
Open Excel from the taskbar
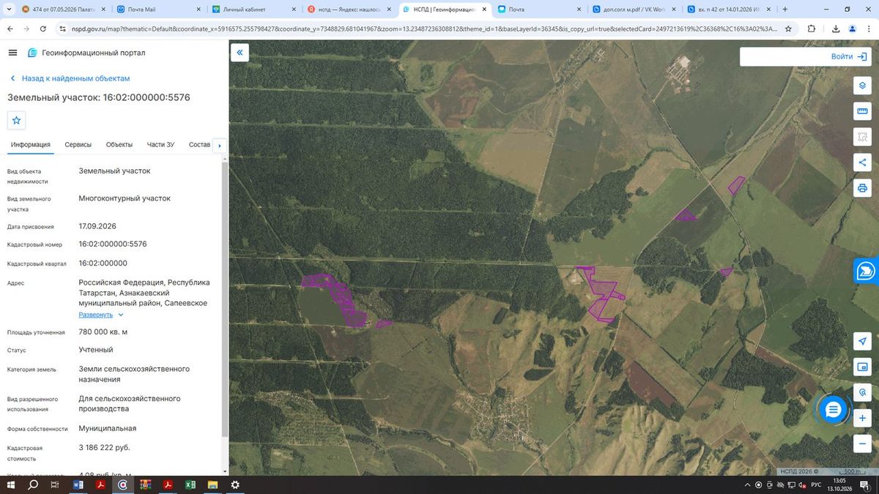tap(190, 485)
